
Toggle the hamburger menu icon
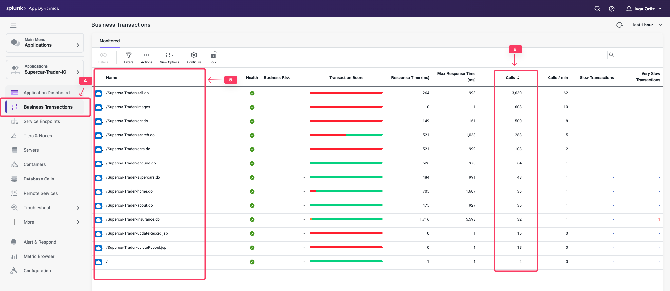pos(13,26)
